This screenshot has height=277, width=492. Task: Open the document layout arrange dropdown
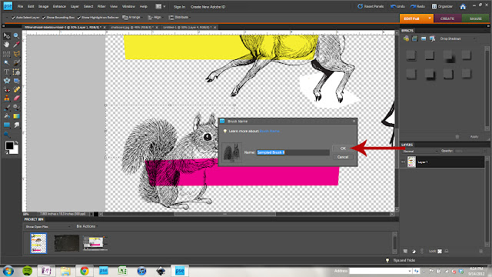pyautogui.click(x=161, y=6)
